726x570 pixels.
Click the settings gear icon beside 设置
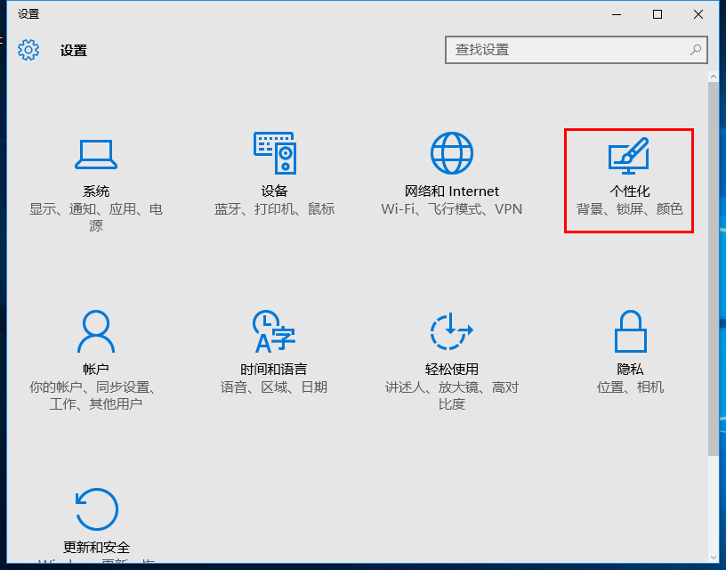tap(28, 50)
